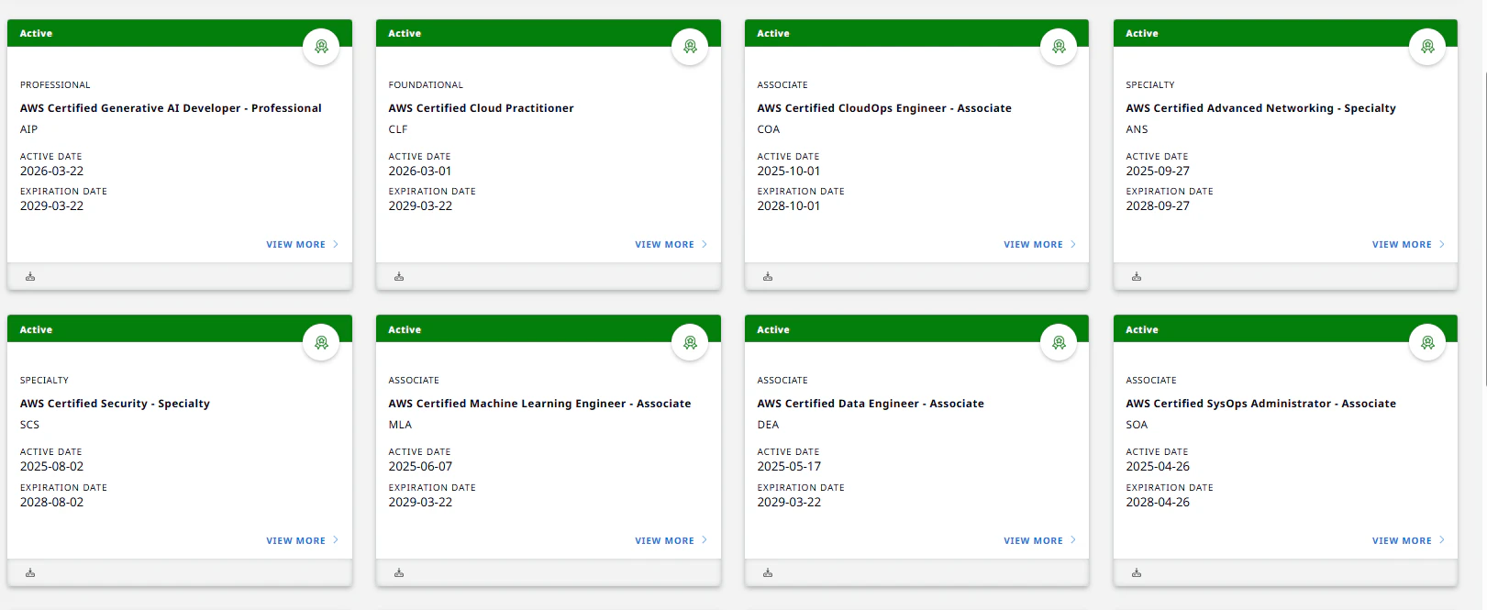
Task: Click the active date 2025-06-07
Action: pos(420,466)
